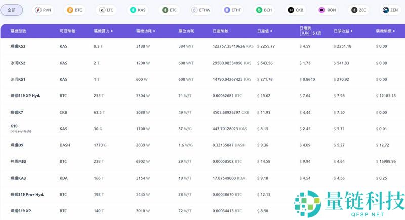Select the 全部 (All) filter tab
The image size is (405, 220).
coord(12,10)
